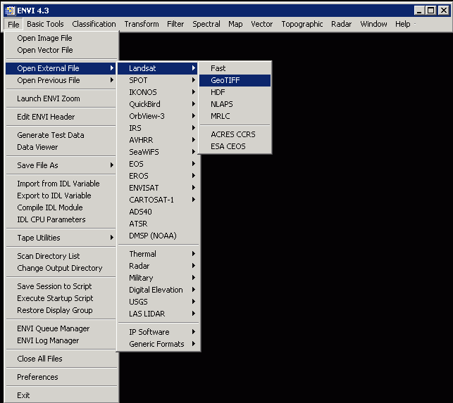Expand the AVHRR submenu
Image resolution: width=453 pixels, height=403 pixels.
[x=158, y=140]
